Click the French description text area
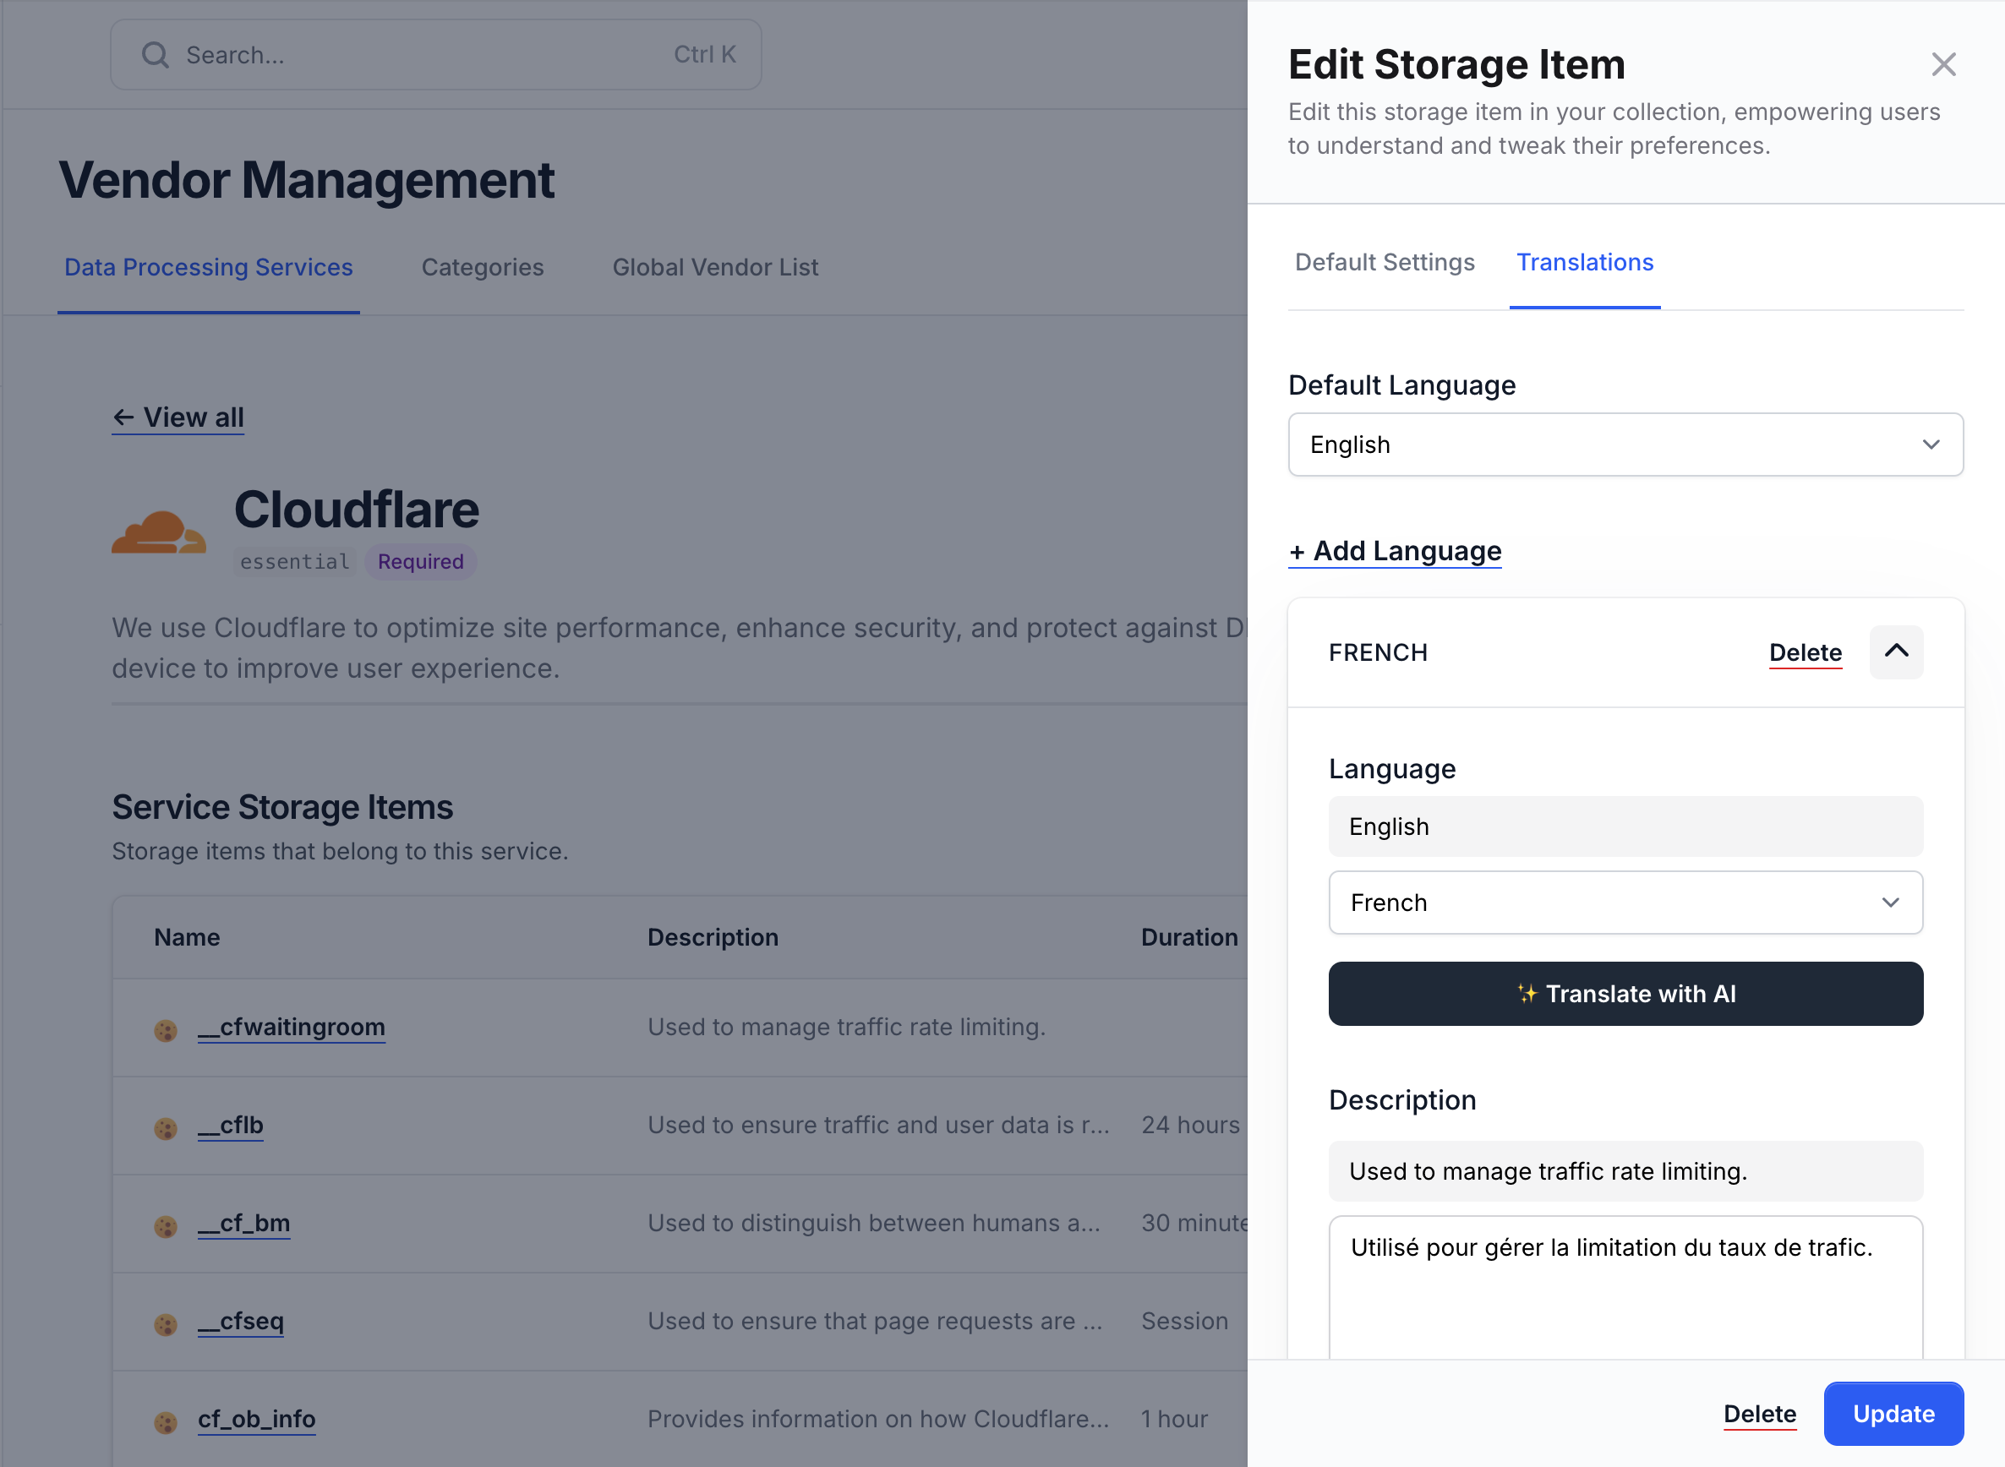This screenshot has width=2005, height=1467. pyautogui.click(x=1625, y=1287)
